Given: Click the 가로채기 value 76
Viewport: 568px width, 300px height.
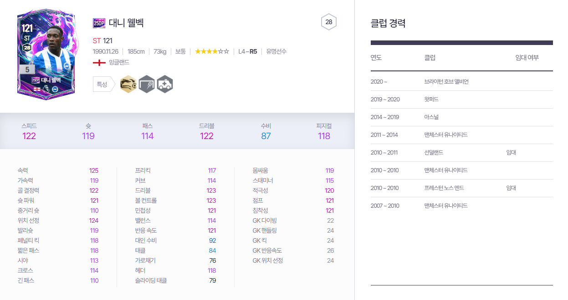Looking at the screenshot, I should pyautogui.click(x=212, y=260).
